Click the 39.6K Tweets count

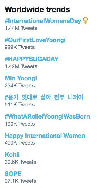point(20,162)
